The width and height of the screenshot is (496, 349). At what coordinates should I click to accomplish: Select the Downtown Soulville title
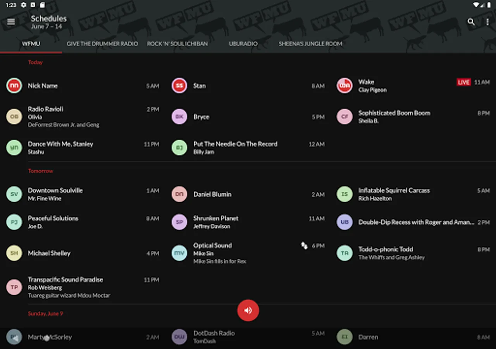coord(55,190)
